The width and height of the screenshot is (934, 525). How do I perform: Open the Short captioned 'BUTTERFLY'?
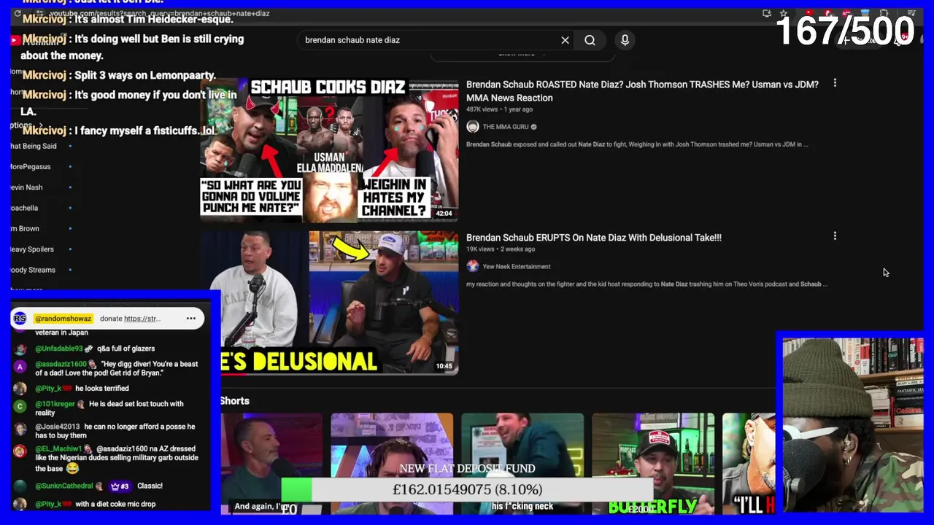[653, 464]
